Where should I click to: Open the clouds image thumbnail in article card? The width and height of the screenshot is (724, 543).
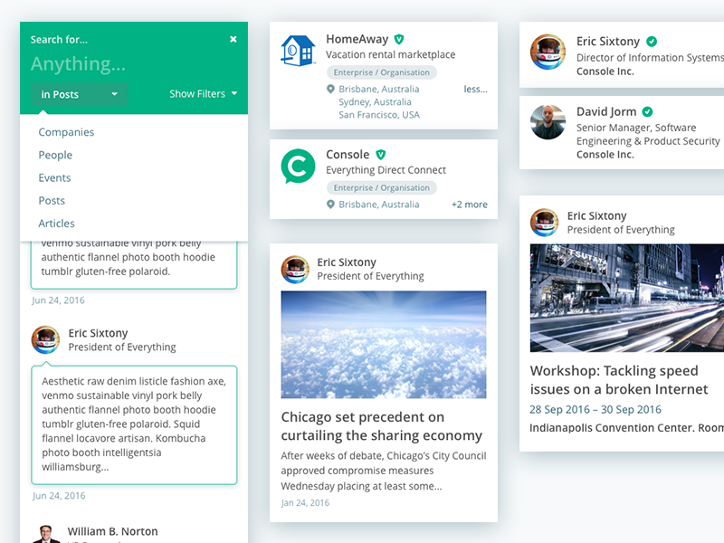pos(384,345)
